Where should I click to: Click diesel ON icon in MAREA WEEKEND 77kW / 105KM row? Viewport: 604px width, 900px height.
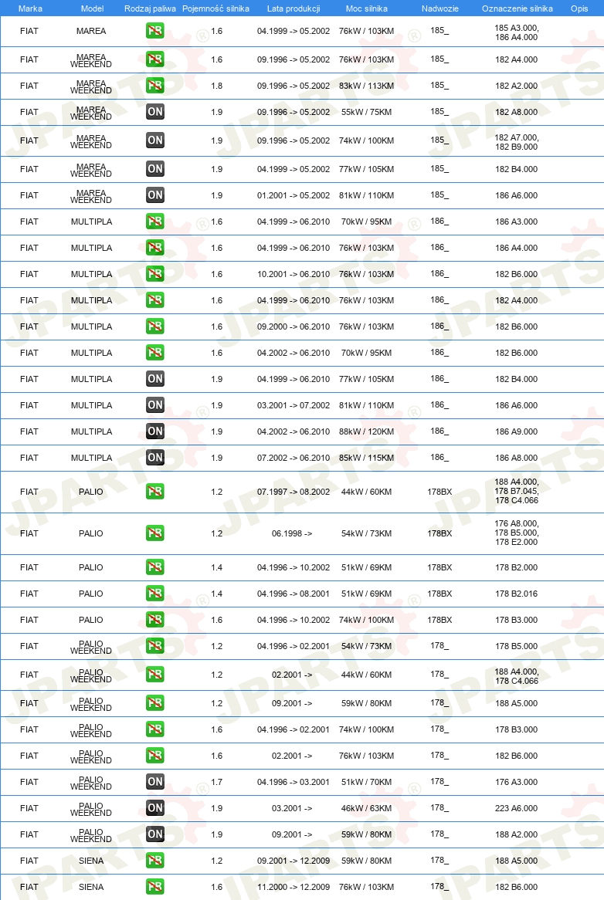(x=155, y=169)
